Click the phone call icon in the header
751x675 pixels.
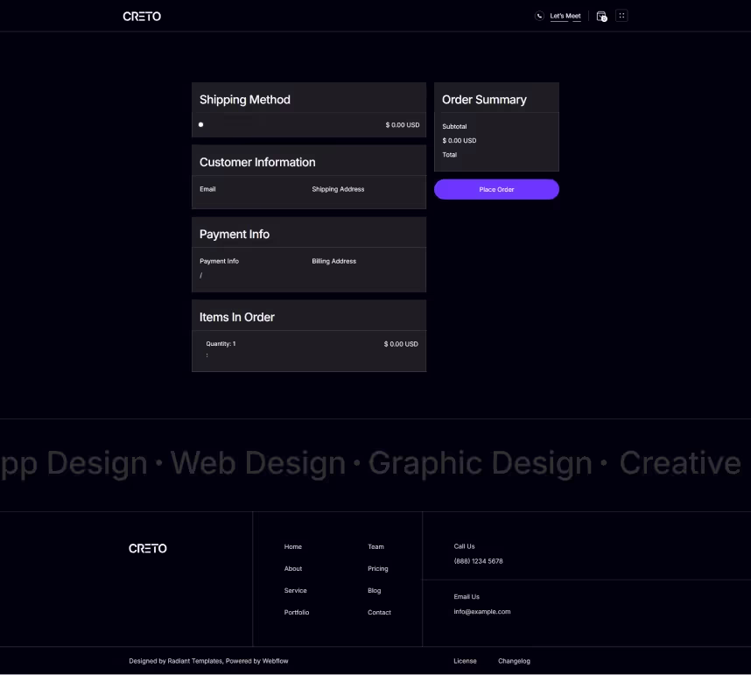pos(539,16)
